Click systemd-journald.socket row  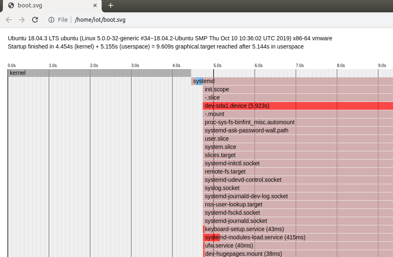pos(298,221)
